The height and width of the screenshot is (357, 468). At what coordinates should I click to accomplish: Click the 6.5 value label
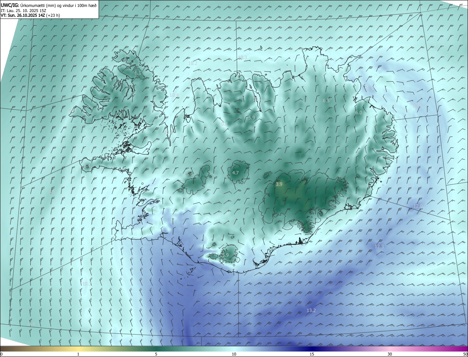pyautogui.click(x=326, y=100)
